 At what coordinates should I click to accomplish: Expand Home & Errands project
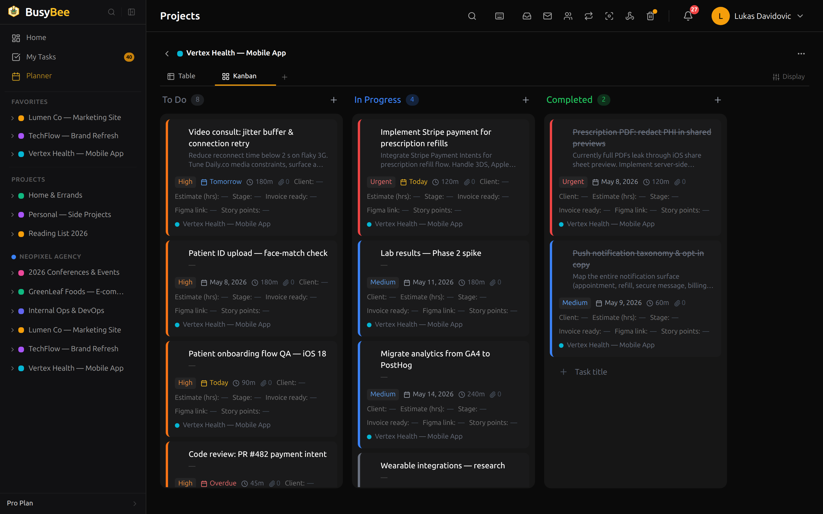(x=13, y=196)
